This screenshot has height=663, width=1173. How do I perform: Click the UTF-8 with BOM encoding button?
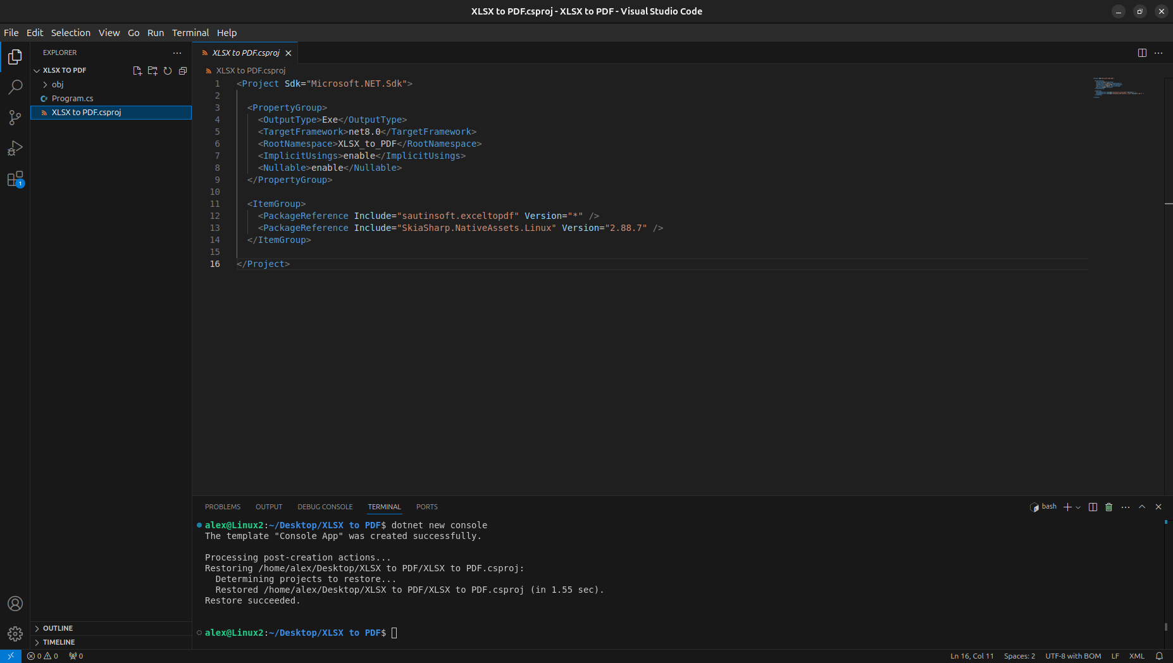tap(1073, 656)
